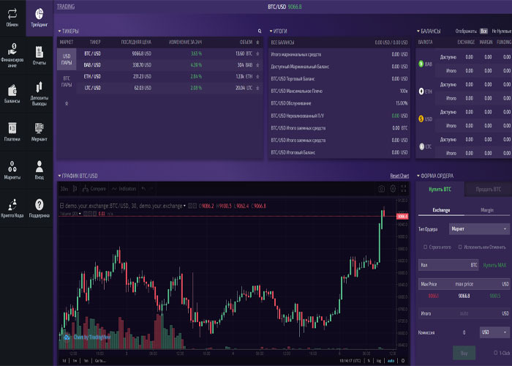Favorite the BTC / USD ticker star
The image size is (512, 366).
click(x=257, y=53)
